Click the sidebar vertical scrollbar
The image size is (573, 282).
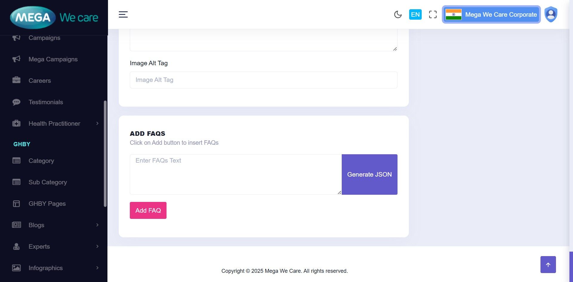(105, 153)
